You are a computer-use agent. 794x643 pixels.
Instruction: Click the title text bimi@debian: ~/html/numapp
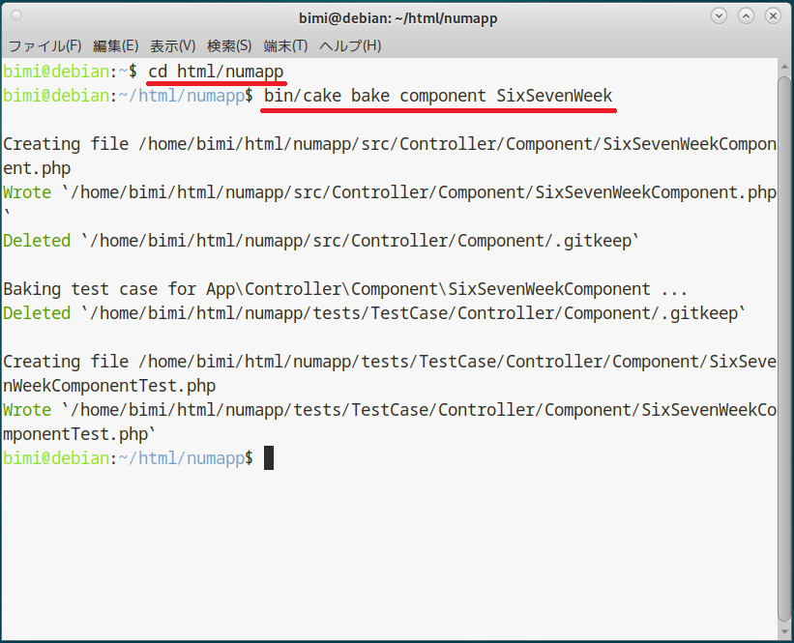[398, 17]
